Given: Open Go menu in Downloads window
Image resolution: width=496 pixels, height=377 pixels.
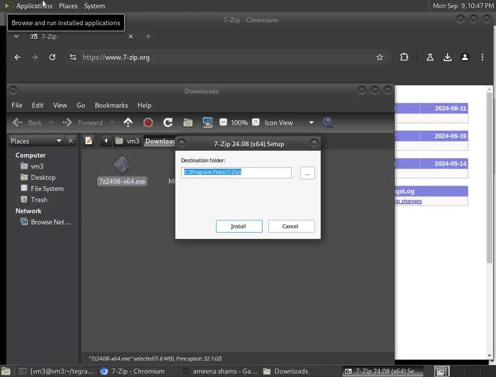Looking at the screenshot, I should pos(81,105).
